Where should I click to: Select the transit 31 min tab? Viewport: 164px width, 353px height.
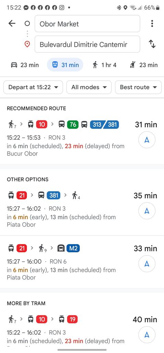pyautogui.click(x=65, y=65)
